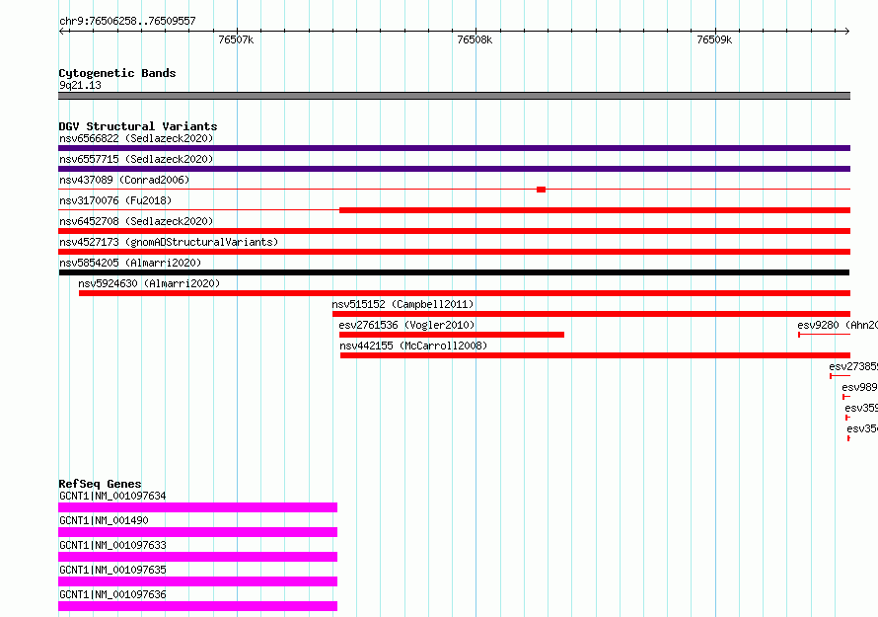Click the 9q21.13 band label

(x=80, y=85)
